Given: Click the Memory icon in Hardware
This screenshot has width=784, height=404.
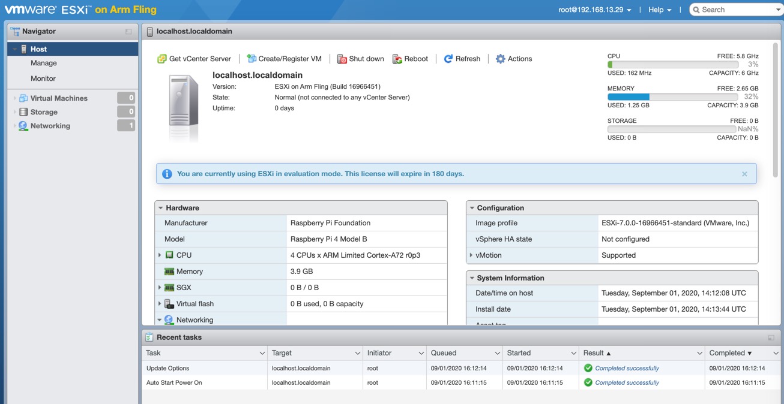Looking at the screenshot, I should 169,272.
